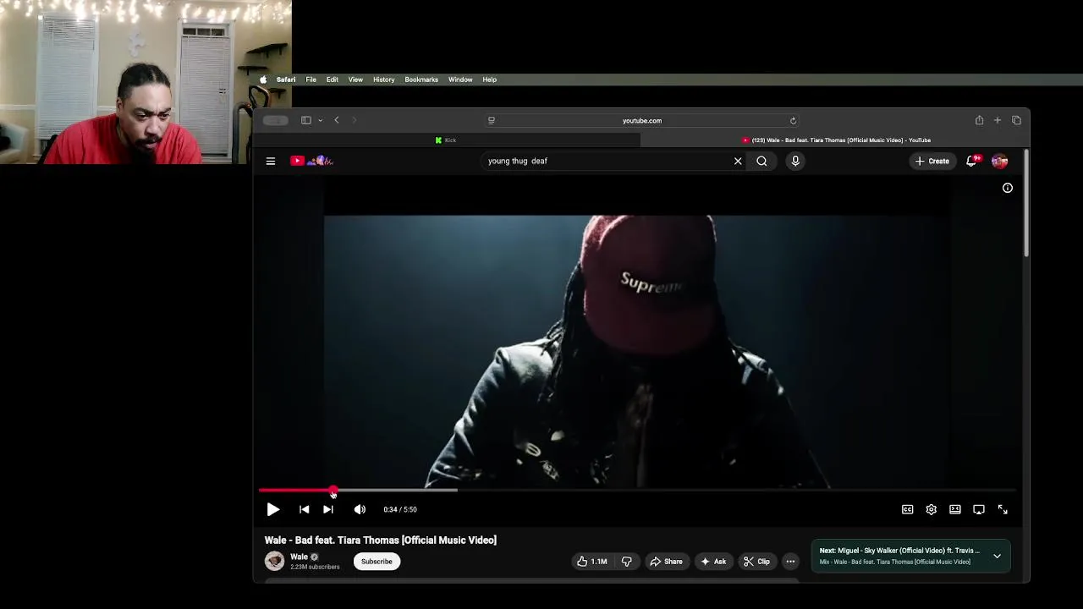Go to the previous video
The image size is (1083, 609).
pyautogui.click(x=304, y=509)
